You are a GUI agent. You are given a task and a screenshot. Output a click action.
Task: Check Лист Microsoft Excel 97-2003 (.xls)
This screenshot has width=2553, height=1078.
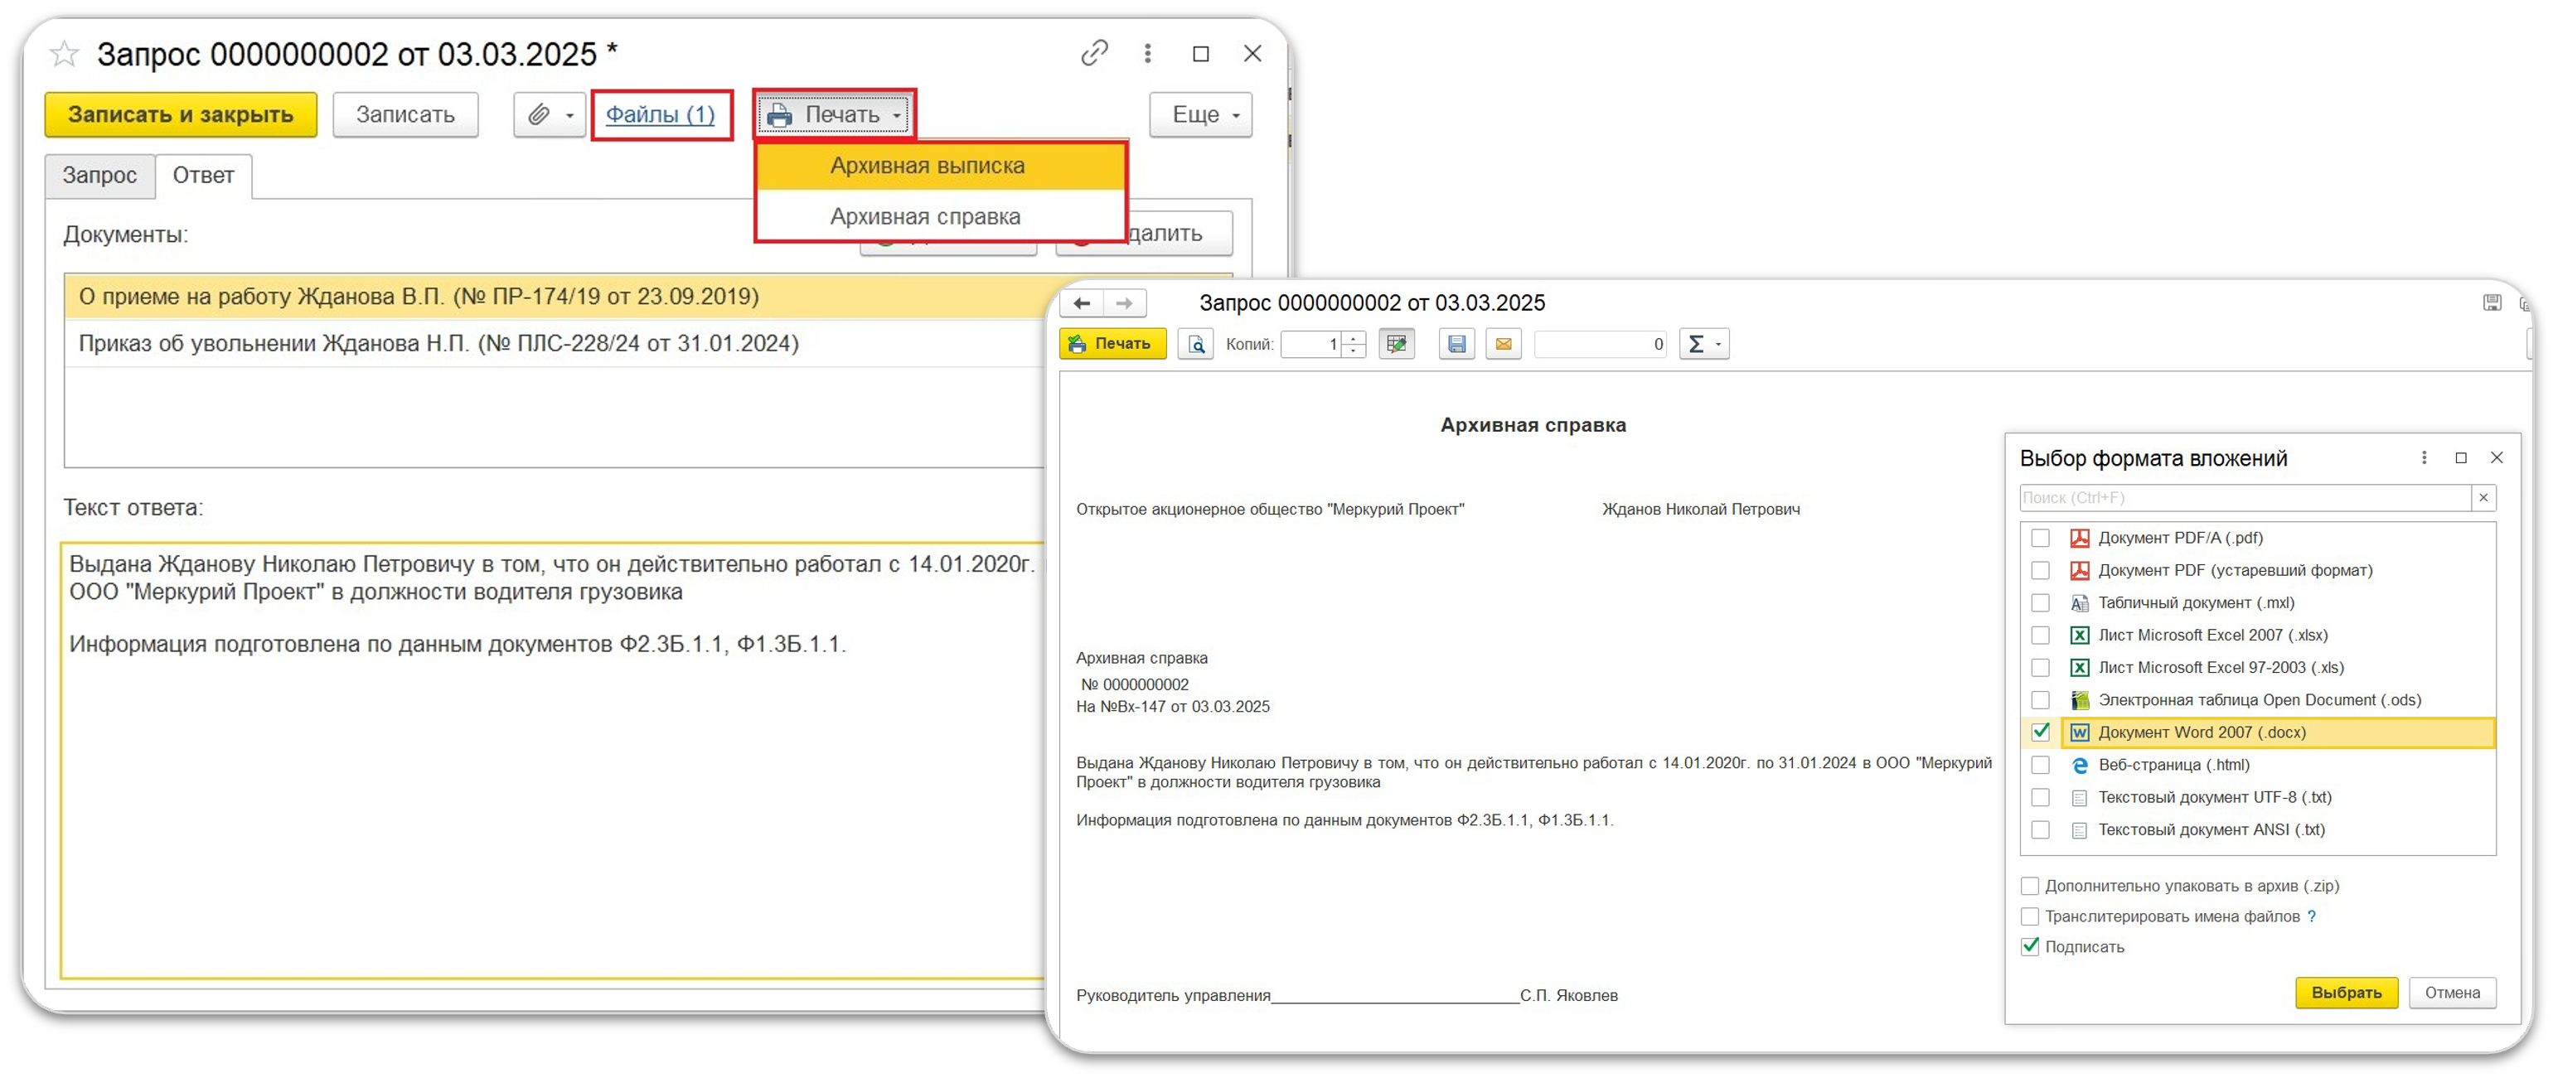pyautogui.click(x=2041, y=668)
